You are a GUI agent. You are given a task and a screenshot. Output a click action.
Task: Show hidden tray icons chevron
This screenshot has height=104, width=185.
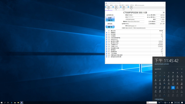(x=163, y=102)
